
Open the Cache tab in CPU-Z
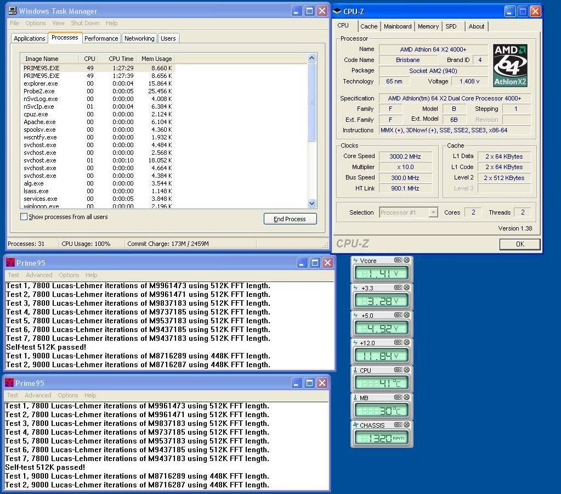coord(369,26)
